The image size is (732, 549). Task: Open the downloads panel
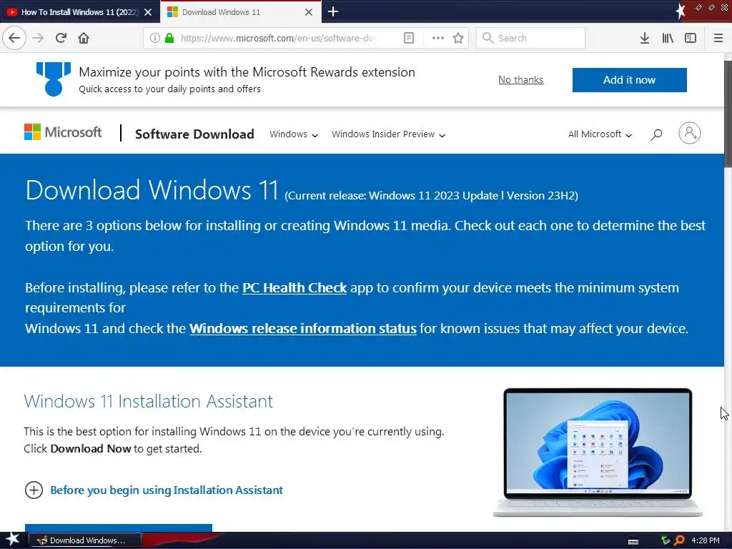[x=645, y=38]
